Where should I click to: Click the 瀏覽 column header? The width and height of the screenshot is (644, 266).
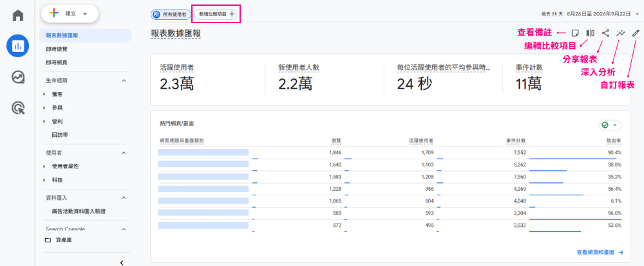(x=336, y=141)
